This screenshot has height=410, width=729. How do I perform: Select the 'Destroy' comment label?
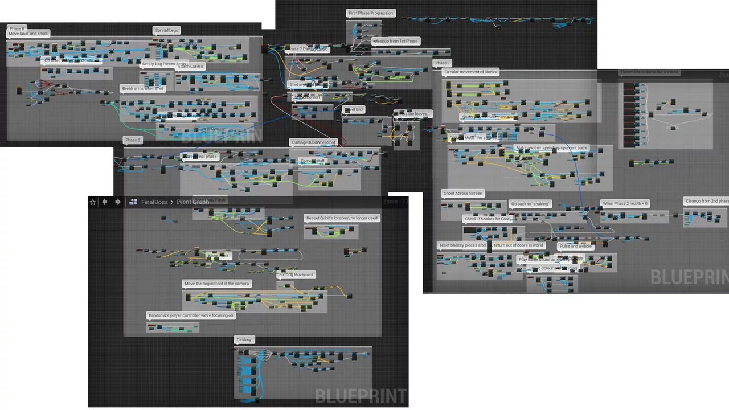(x=244, y=340)
